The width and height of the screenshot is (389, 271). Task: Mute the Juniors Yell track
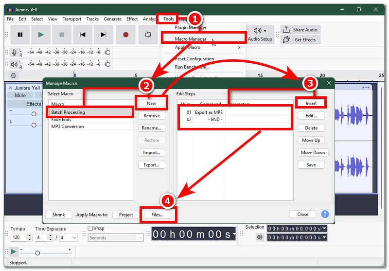[20, 95]
